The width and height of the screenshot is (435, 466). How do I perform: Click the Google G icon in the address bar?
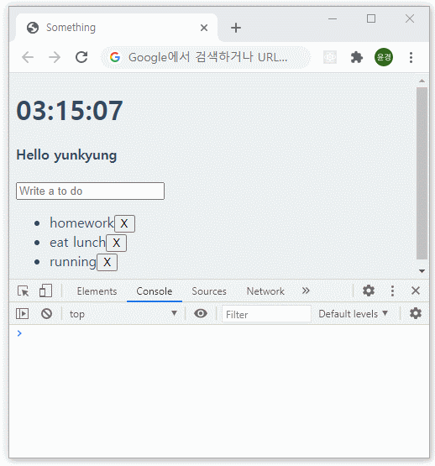tap(115, 57)
